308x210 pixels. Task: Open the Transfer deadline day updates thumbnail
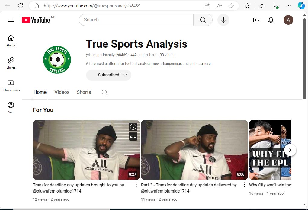[x=86, y=150]
